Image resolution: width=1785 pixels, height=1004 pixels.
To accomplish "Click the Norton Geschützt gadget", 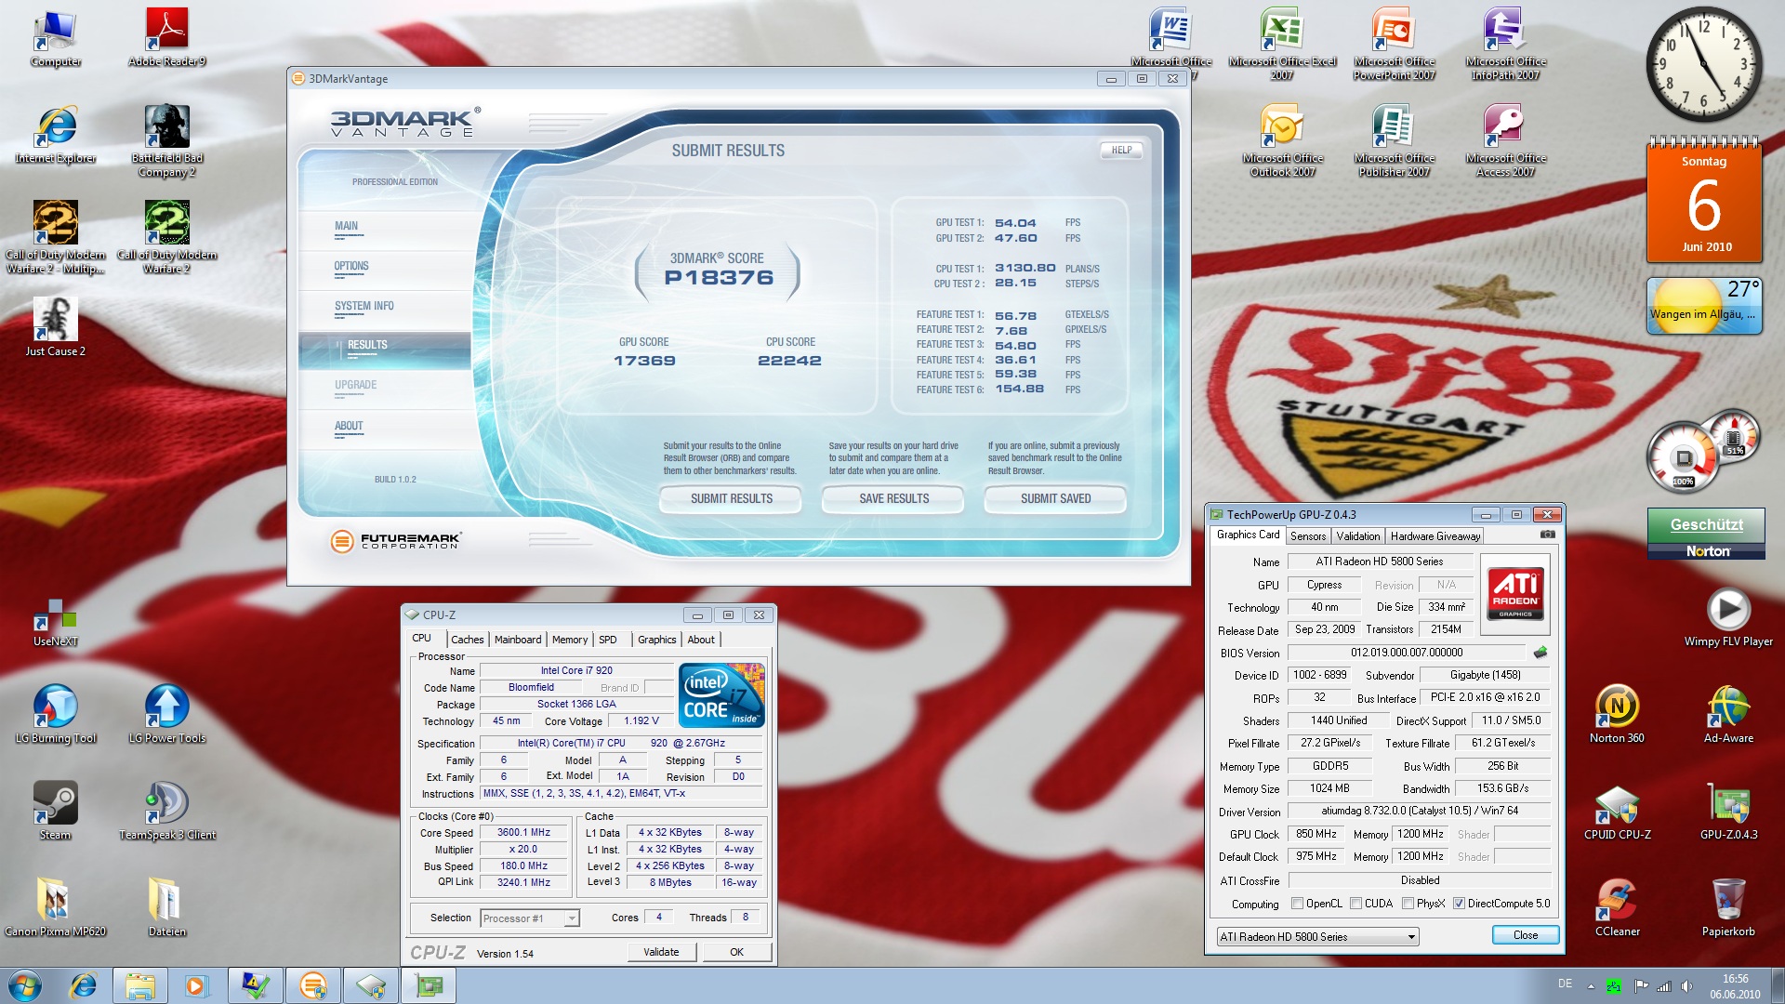I will point(1706,534).
